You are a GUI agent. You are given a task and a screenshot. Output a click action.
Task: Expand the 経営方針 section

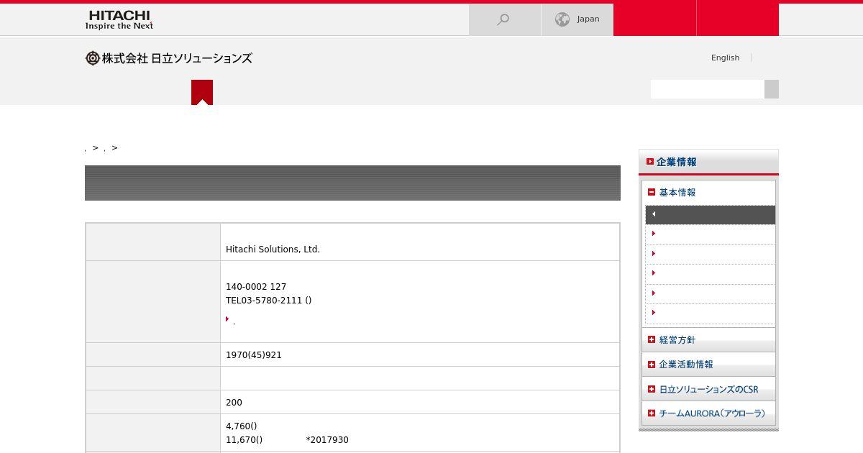[x=708, y=339]
